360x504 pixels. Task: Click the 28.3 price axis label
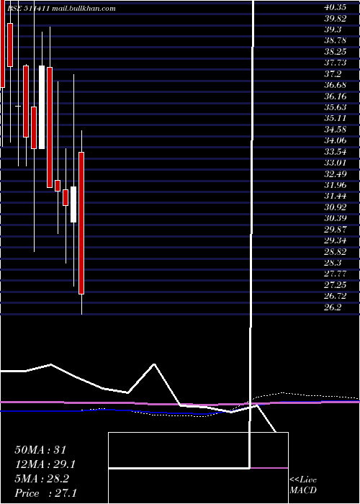point(333,263)
